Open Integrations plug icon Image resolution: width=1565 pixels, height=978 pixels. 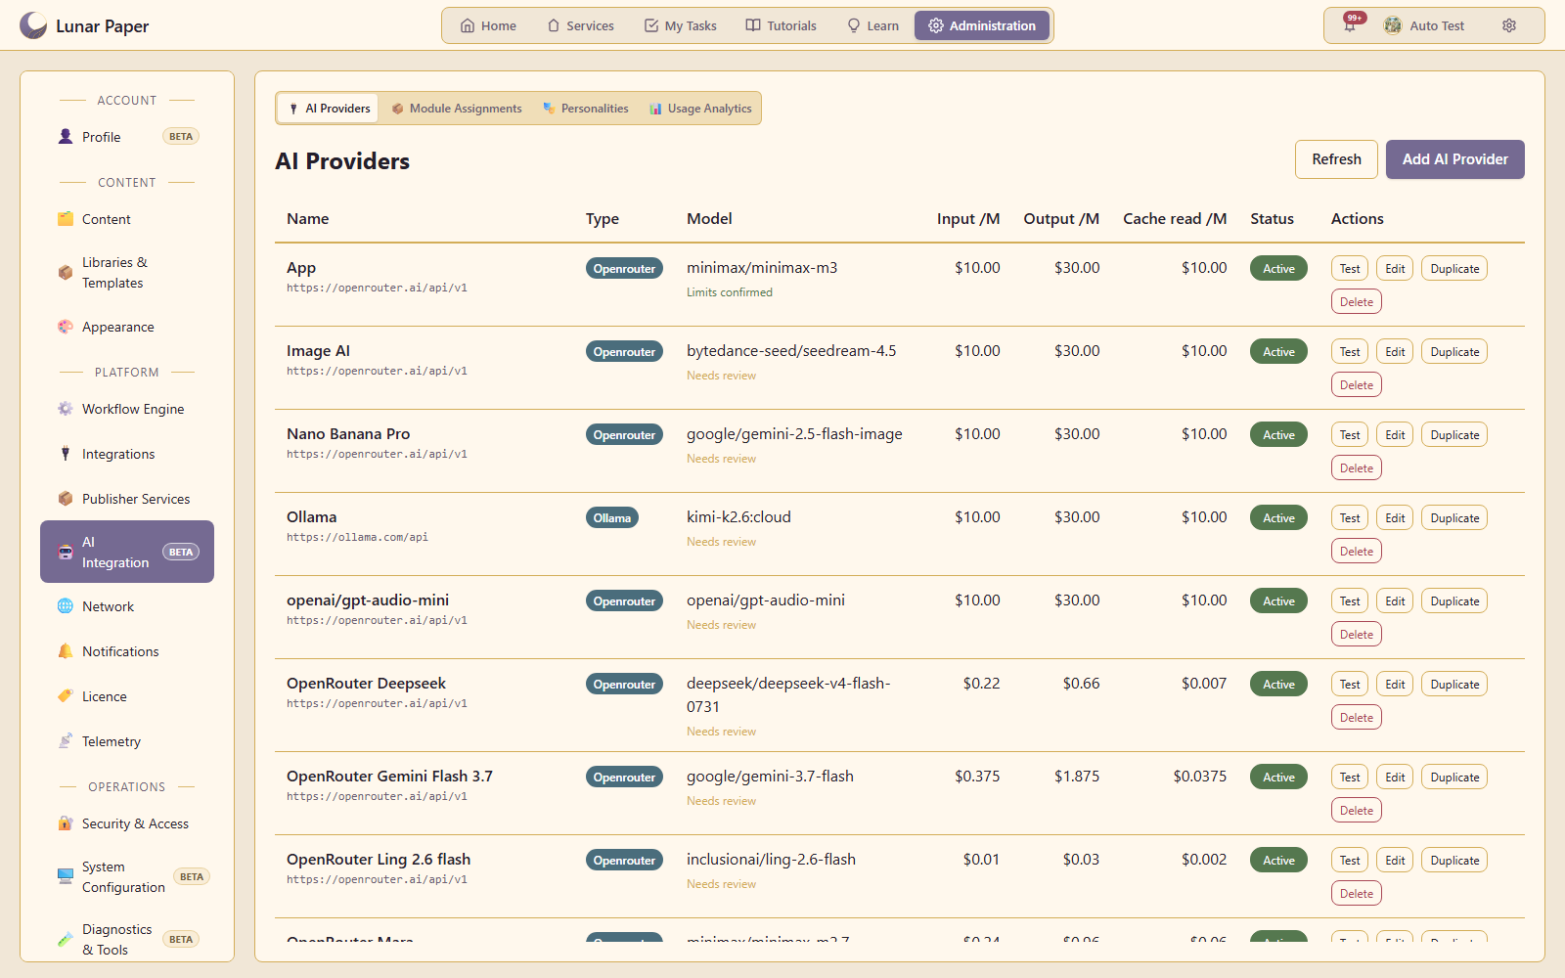(x=66, y=454)
